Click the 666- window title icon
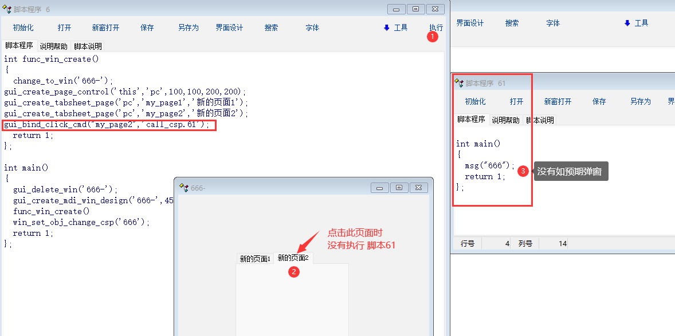This screenshot has height=336, width=675. coord(184,188)
